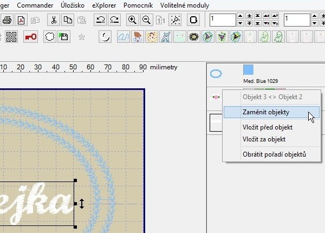
Task: Click the Med. Blue 1029 color swatch
Action: coord(248,70)
